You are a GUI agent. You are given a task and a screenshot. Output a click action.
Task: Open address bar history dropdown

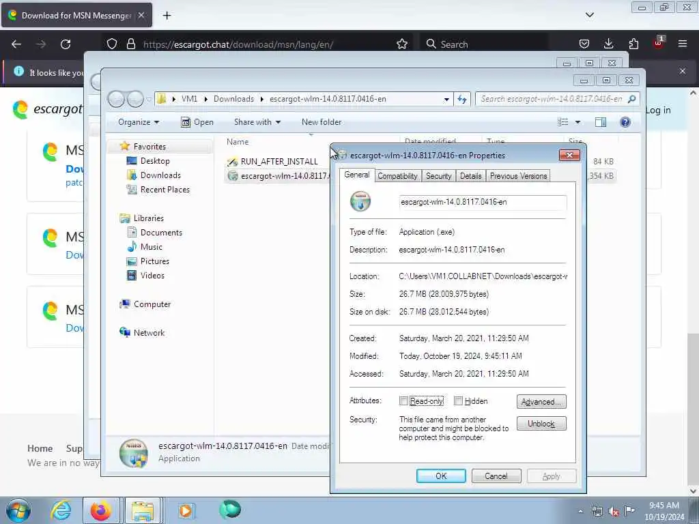(x=446, y=100)
